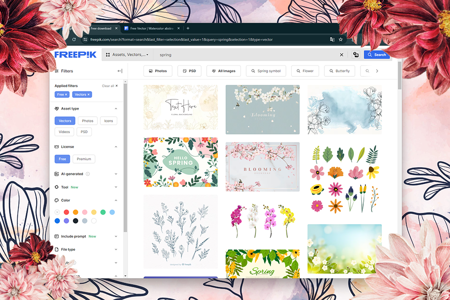The image size is (450, 300).
Task: Click the Freepik logo
Action: [75, 54]
